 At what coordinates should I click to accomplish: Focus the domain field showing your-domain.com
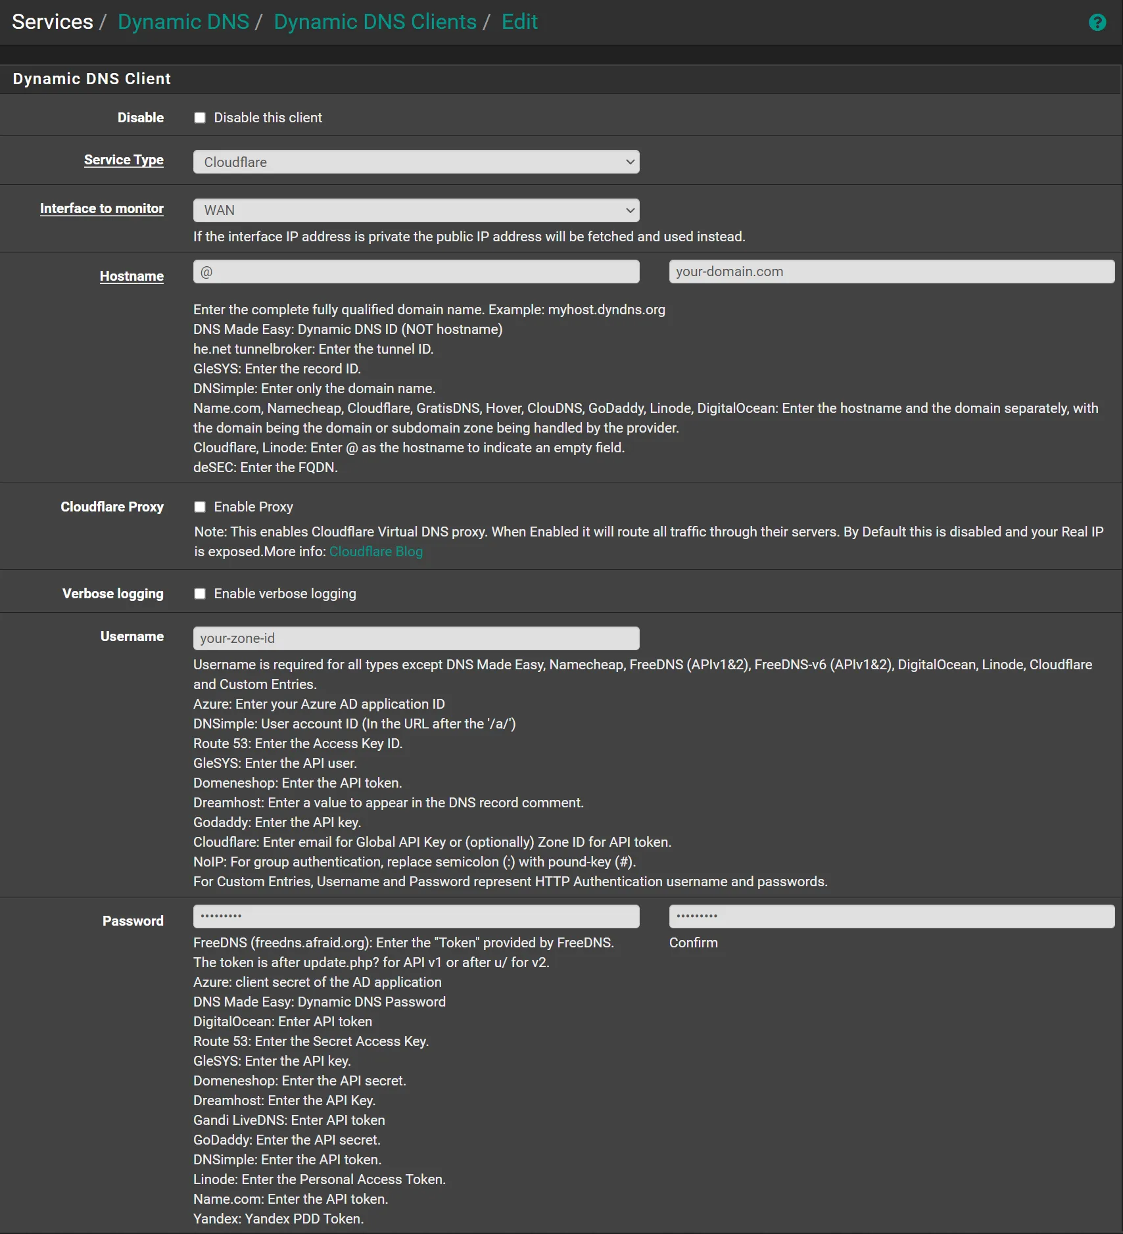[892, 272]
